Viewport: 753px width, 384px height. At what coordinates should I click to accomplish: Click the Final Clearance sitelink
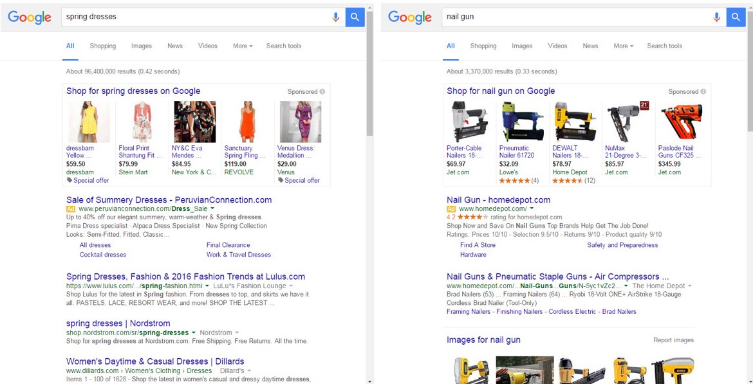pyautogui.click(x=228, y=245)
